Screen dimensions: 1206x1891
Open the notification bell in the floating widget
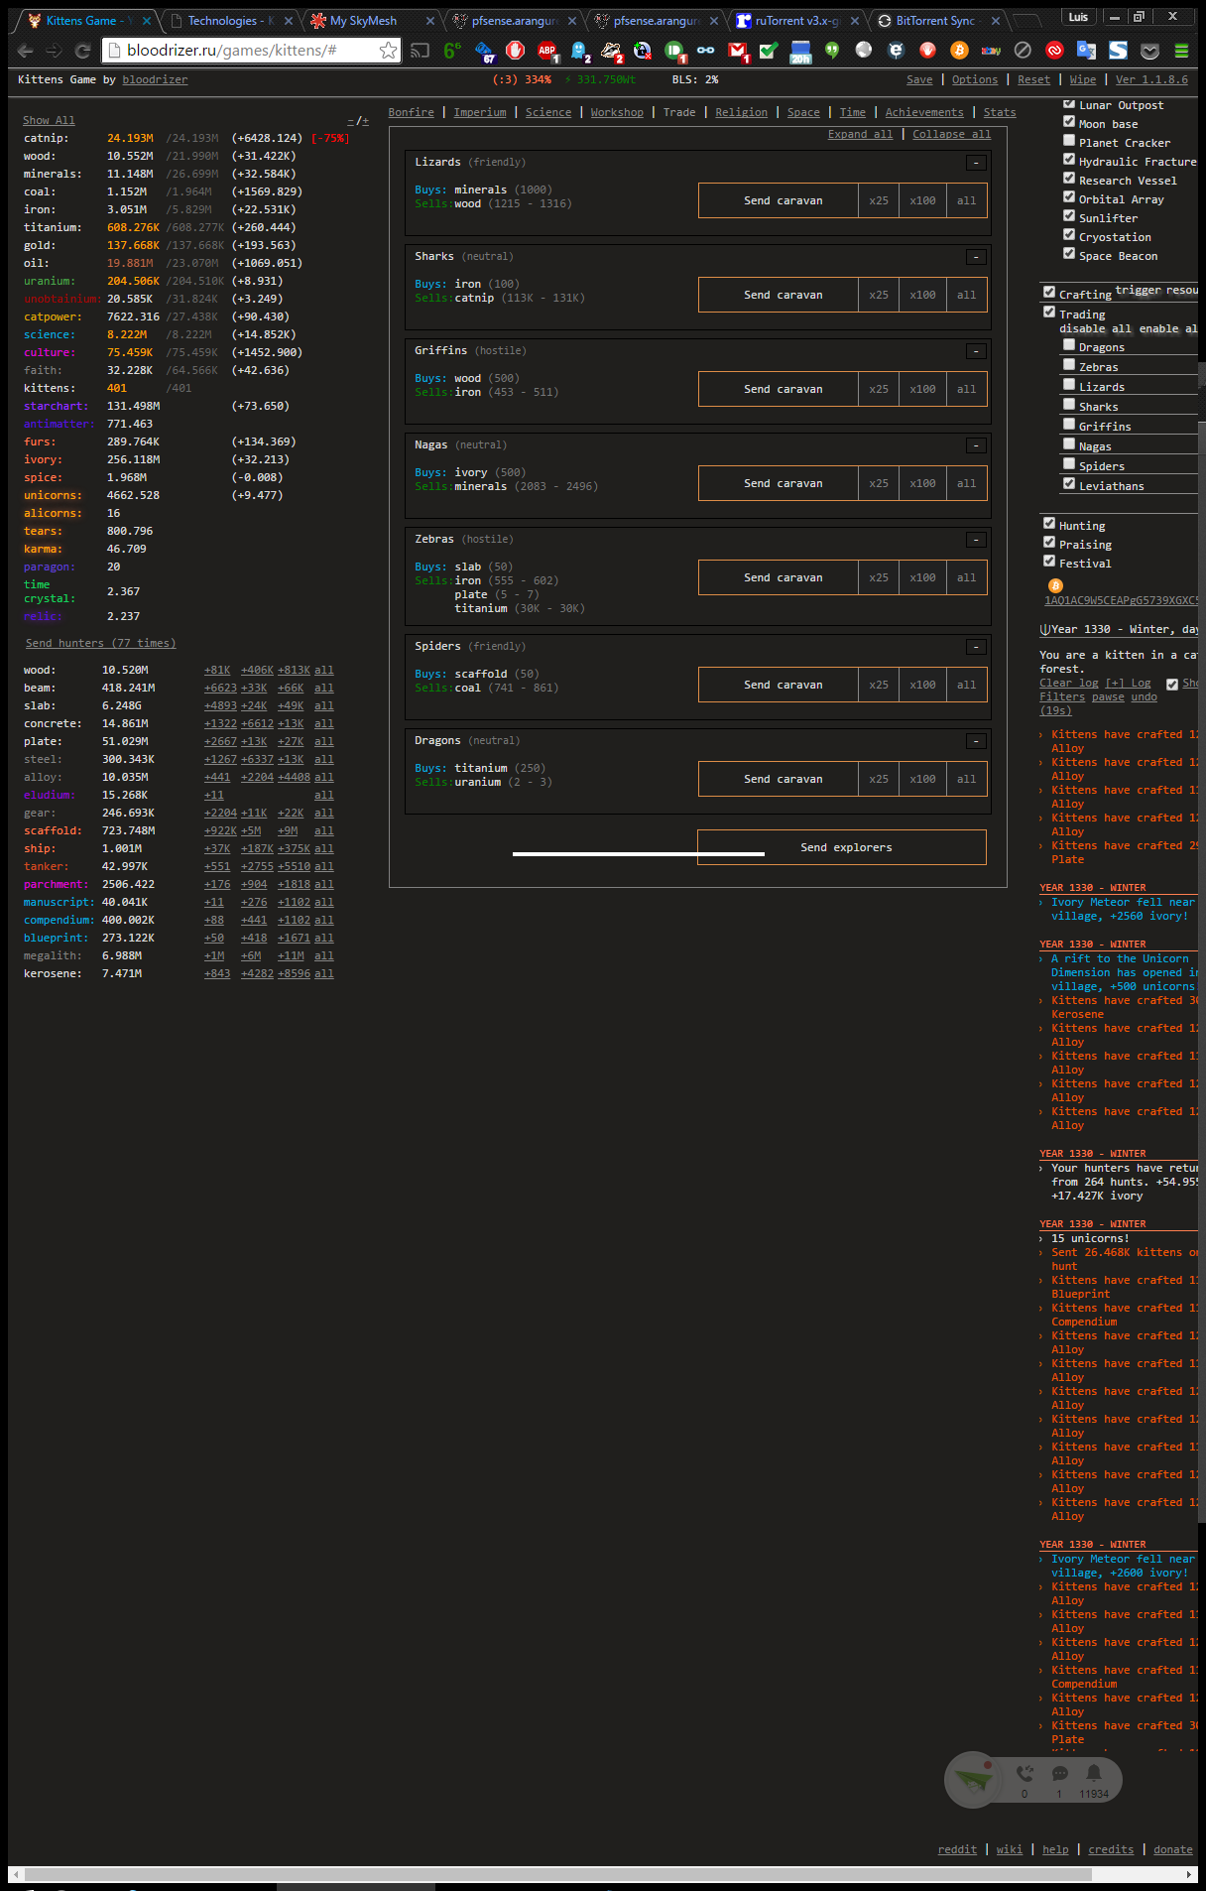point(1093,1774)
